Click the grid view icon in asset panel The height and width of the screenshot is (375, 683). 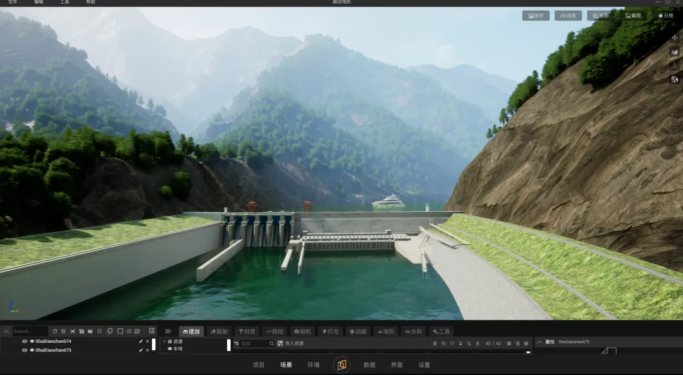point(508,343)
